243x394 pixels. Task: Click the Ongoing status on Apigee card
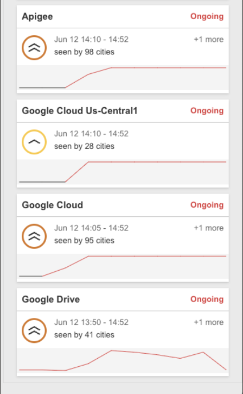coord(207,16)
